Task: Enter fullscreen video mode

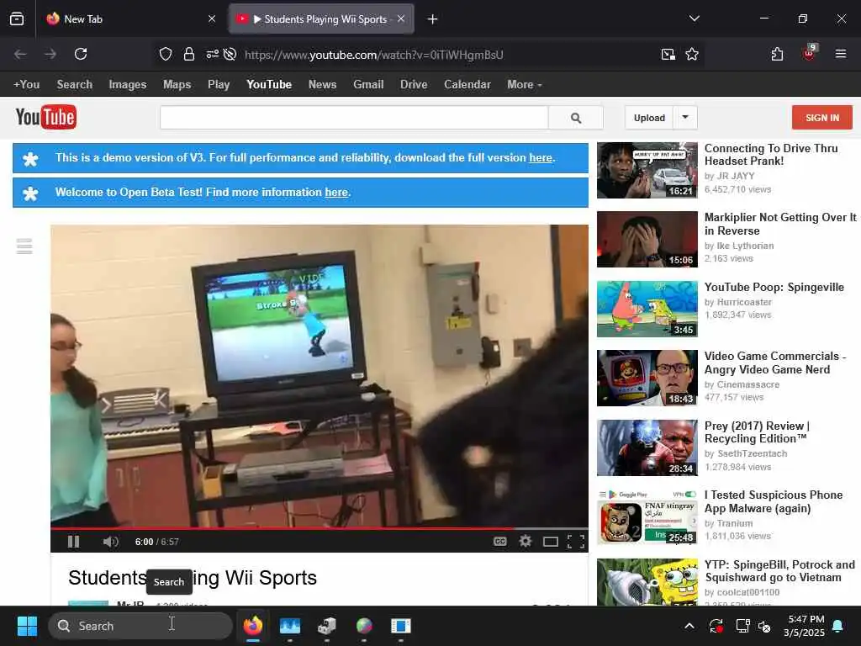Action: 575,543
